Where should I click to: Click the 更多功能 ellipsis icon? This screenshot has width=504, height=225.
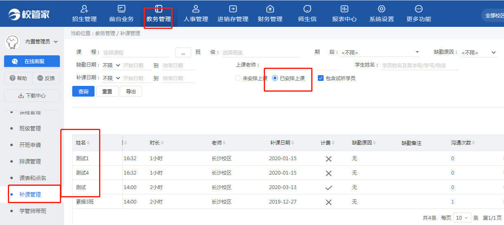[x=419, y=9]
